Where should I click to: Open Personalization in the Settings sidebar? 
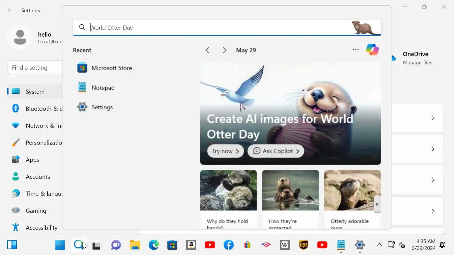pos(35,143)
